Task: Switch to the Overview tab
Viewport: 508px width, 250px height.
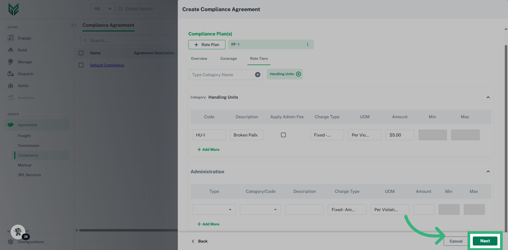Action: click(x=199, y=58)
